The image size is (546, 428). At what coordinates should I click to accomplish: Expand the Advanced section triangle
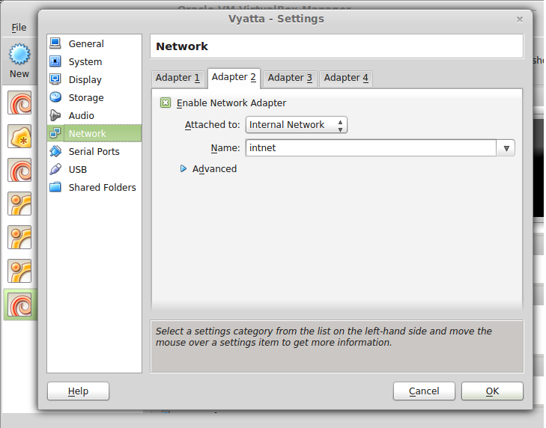coord(183,169)
